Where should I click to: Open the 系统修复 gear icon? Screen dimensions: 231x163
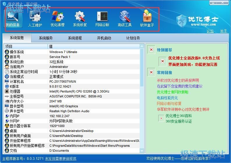tap(80, 17)
